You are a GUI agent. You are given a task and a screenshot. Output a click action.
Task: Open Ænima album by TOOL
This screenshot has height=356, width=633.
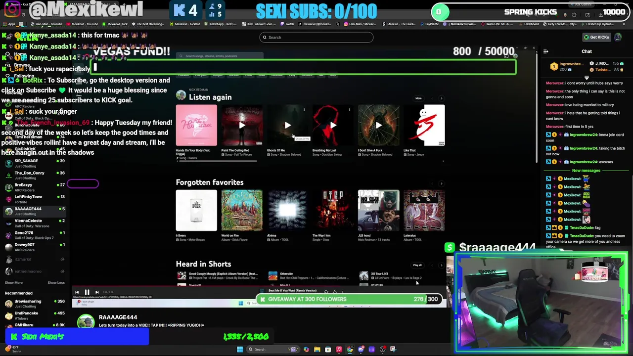(x=287, y=211)
